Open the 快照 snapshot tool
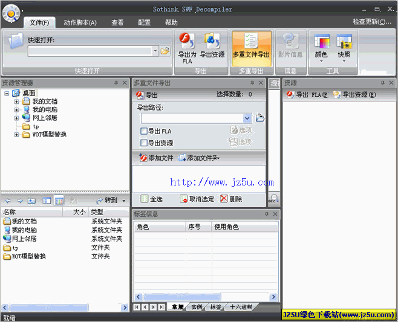Viewport: 398px width, 322px height. [x=344, y=48]
